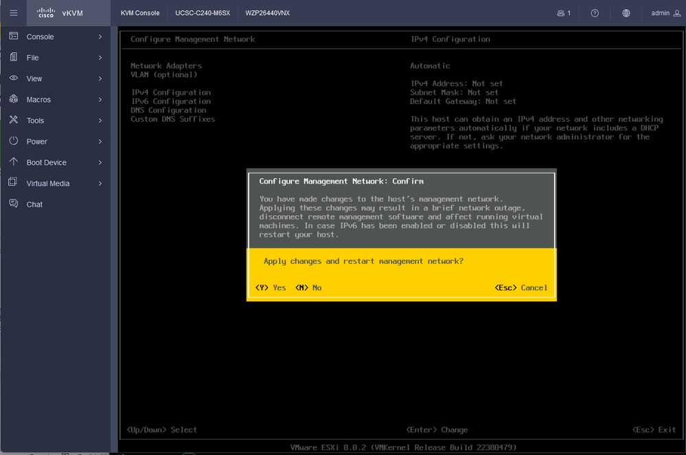Click the admin username label
This screenshot has height=455, width=686.
(660, 13)
